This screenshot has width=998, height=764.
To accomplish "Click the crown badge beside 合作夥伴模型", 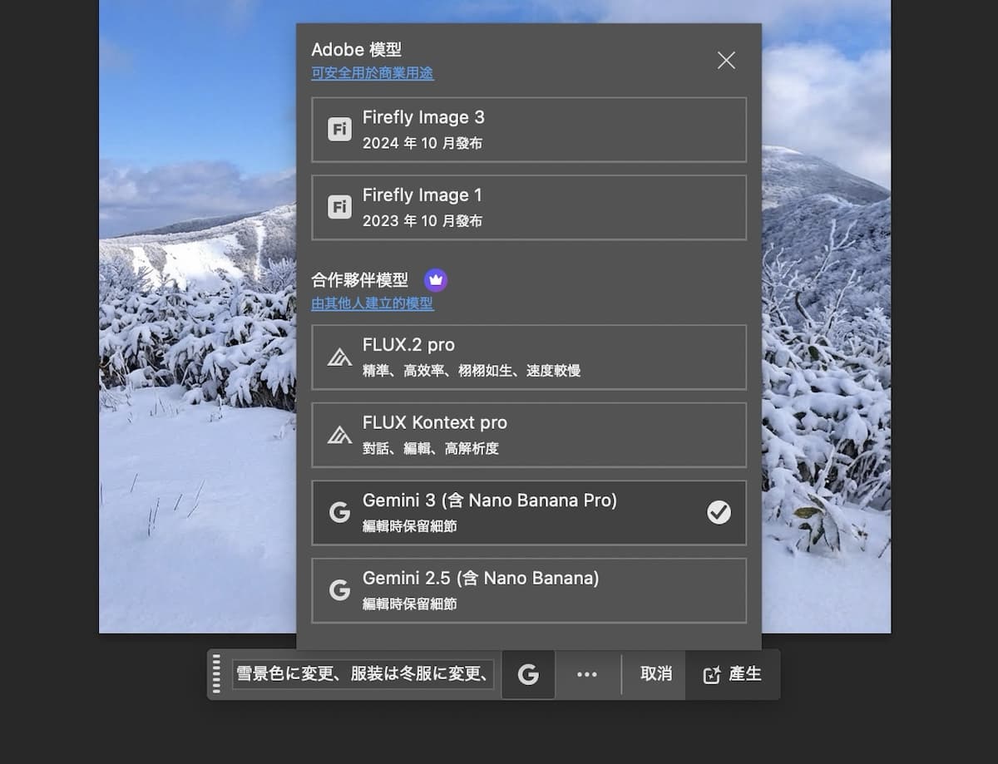I will 434,280.
